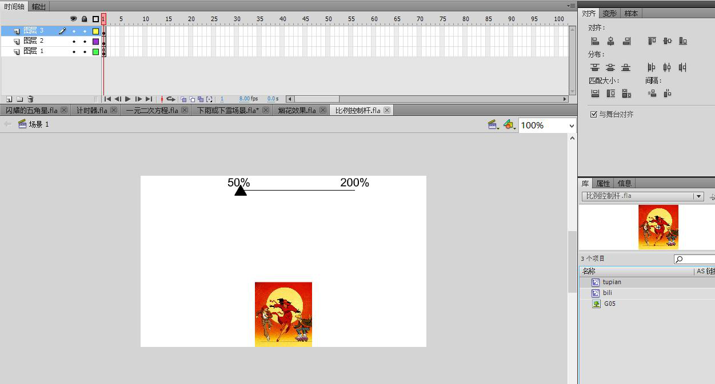This screenshot has width=715, height=384.
Task: Click the Distribute top edge icon
Action: click(x=595, y=67)
